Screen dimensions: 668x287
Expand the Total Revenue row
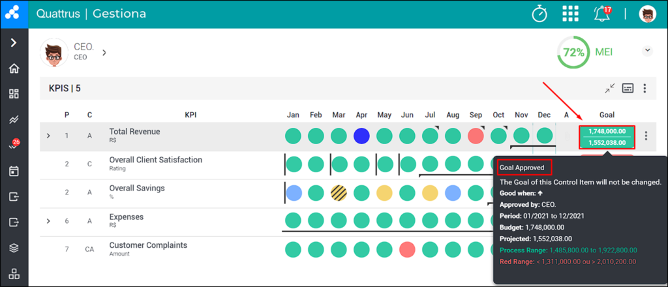[48, 136]
